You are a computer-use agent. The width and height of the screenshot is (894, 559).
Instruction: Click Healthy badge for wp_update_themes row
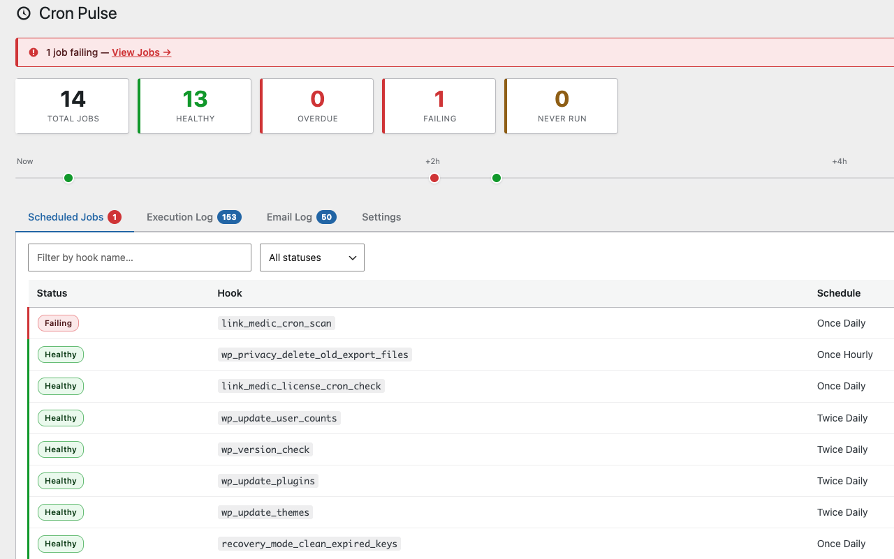[61, 512]
